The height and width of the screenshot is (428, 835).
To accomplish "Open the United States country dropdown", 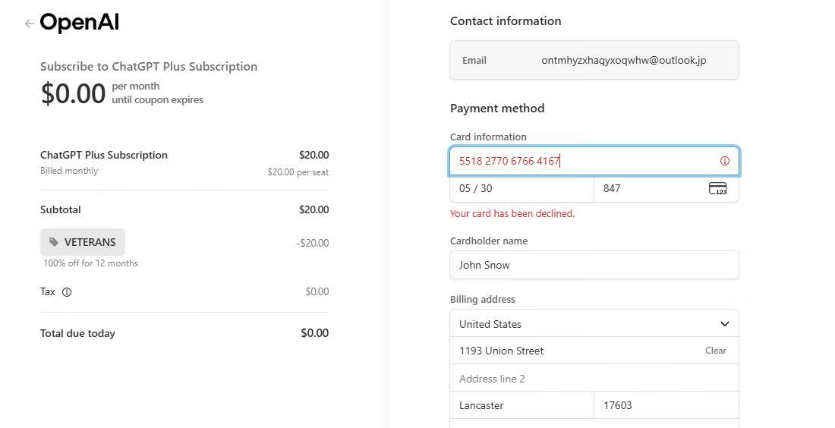I will click(x=594, y=324).
